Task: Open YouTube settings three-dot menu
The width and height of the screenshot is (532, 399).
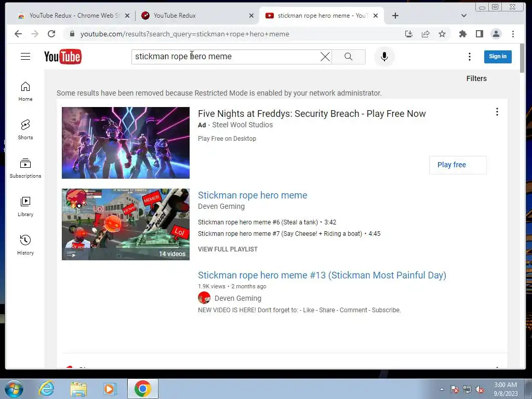Action: tap(470, 57)
